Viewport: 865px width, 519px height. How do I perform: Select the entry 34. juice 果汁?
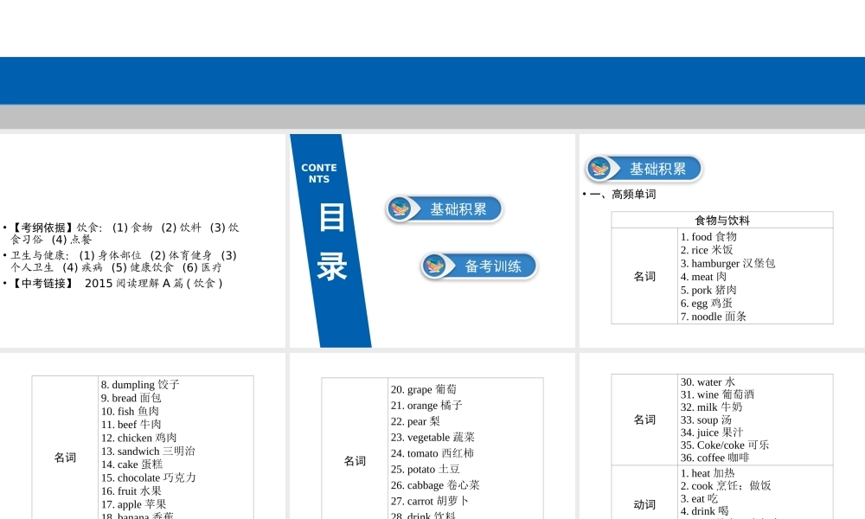click(712, 432)
